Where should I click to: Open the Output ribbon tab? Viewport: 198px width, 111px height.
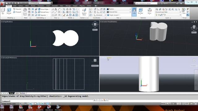click(x=75, y=6)
